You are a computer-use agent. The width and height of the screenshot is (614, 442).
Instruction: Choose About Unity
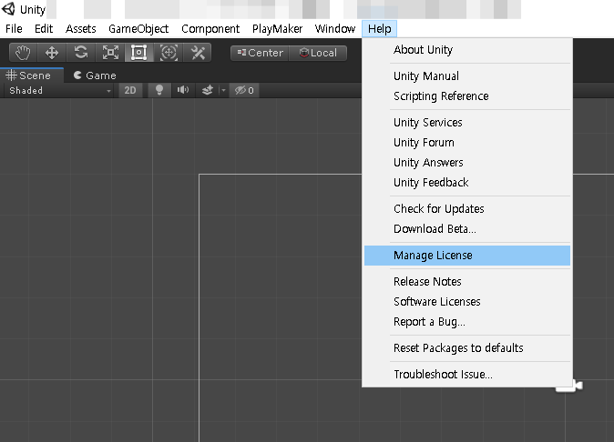tap(467, 50)
